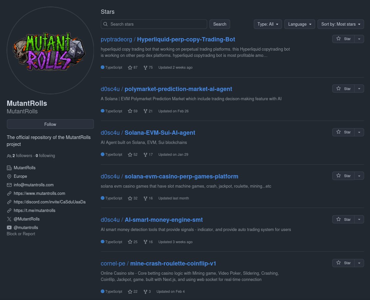The width and height of the screenshot is (370, 300).
Task: Click star count 25 on AI-smart-money-engine-smt
Action: [133, 242]
